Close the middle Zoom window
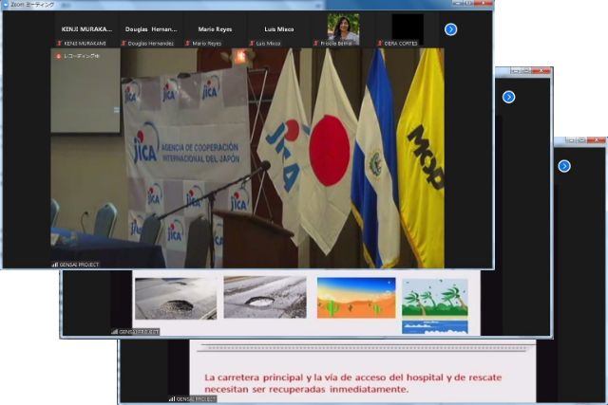This screenshot has width=608, height=405. pos(541,71)
